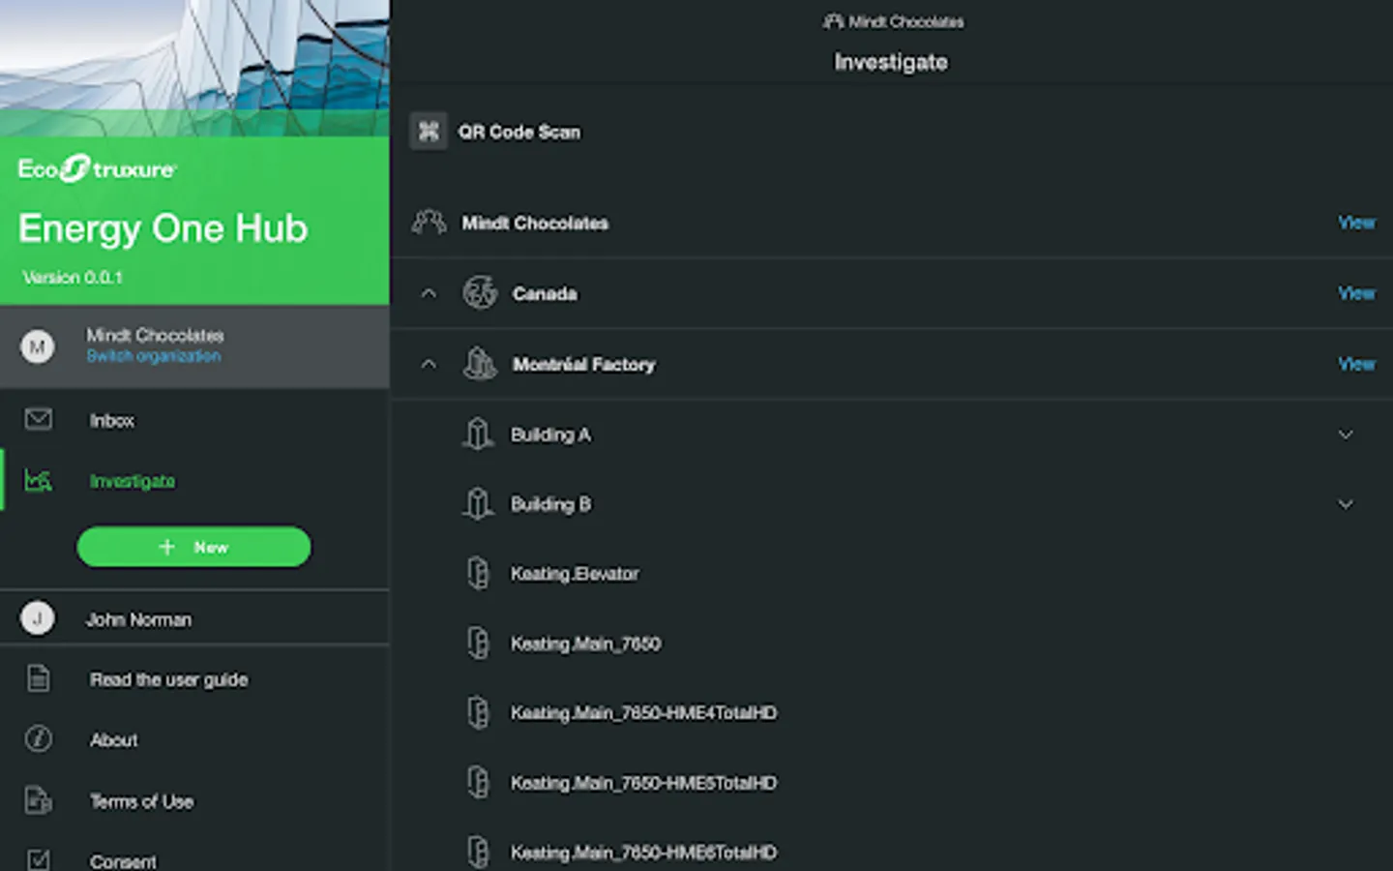Click the Montréal Factory site icon
This screenshot has height=871, width=1393.
click(480, 364)
